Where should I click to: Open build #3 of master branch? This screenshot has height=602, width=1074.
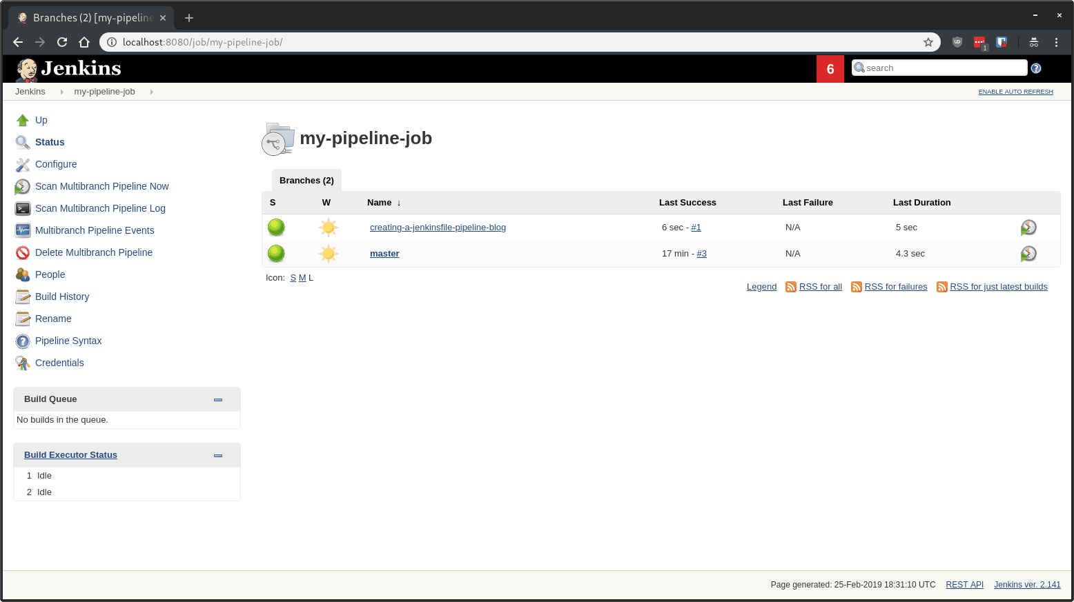pos(702,253)
